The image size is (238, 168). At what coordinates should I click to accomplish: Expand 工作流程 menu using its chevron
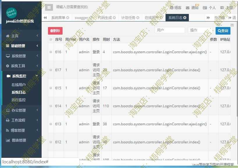pyautogui.click(x=37, y=120)
